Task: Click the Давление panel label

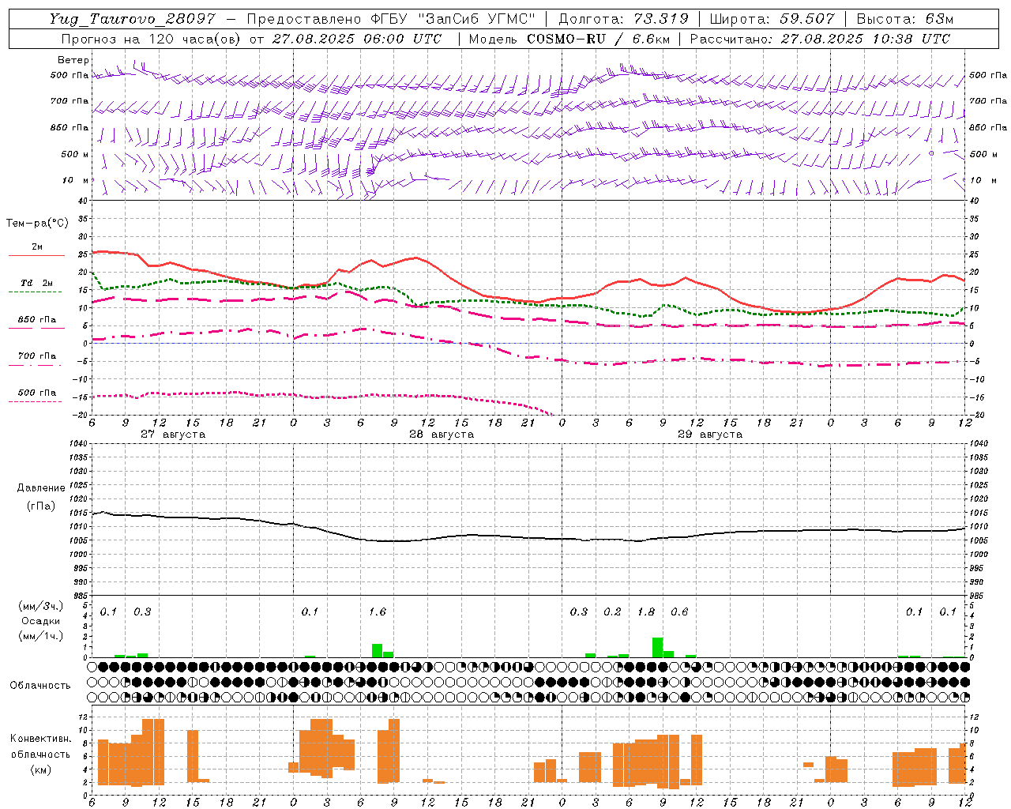Action: pos(41,488)
